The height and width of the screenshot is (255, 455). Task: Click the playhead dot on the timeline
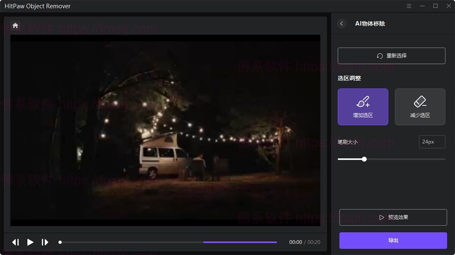click(61, 242)
